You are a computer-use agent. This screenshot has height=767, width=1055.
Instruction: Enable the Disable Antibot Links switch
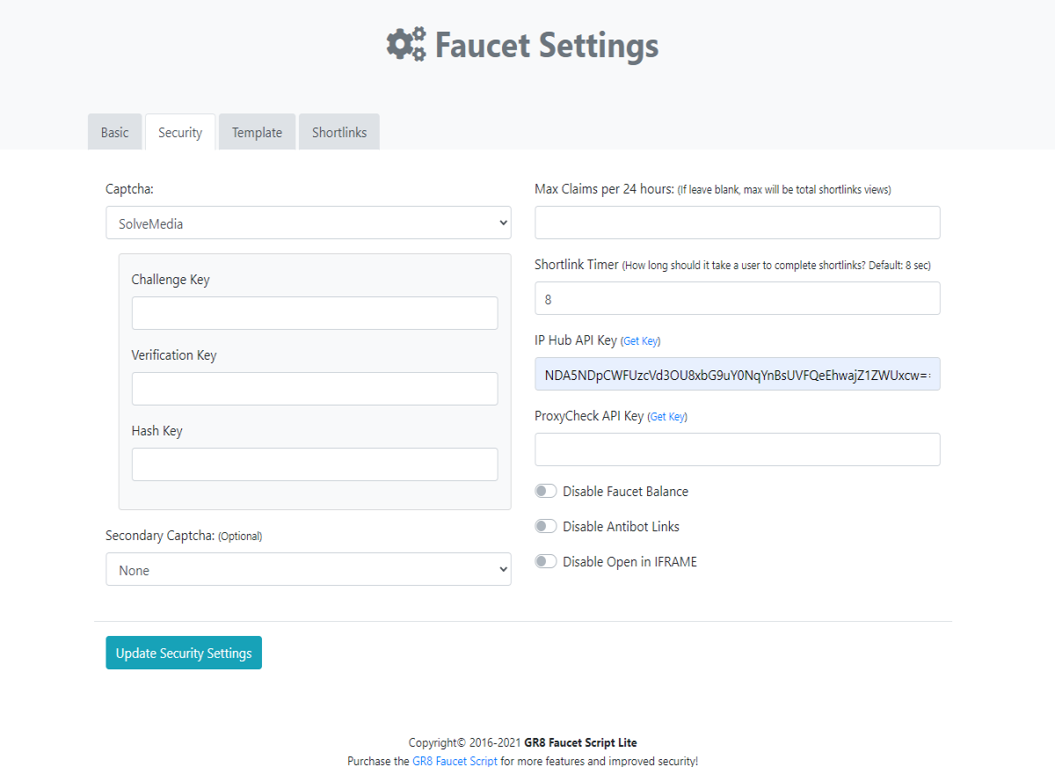[x=546, y=526]
